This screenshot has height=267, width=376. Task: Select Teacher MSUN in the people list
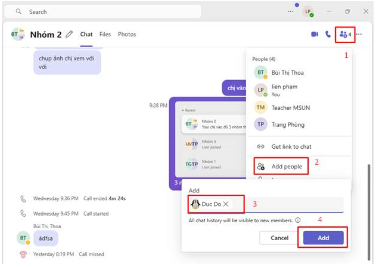290,108
